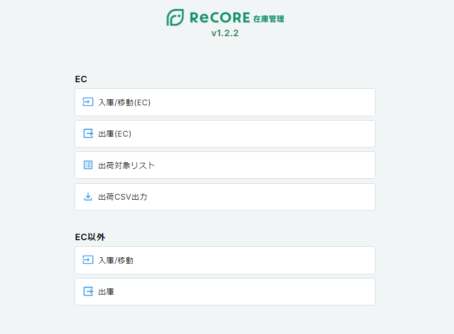
Task: Open 出庫 under EC以外
Action: point(107,292)
